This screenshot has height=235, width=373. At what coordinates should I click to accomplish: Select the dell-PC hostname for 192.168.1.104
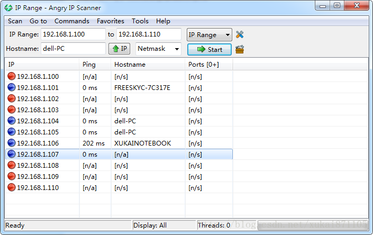(125, 121)
